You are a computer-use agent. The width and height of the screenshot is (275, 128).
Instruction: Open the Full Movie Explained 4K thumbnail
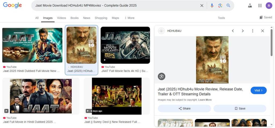(x=125, y=45)
